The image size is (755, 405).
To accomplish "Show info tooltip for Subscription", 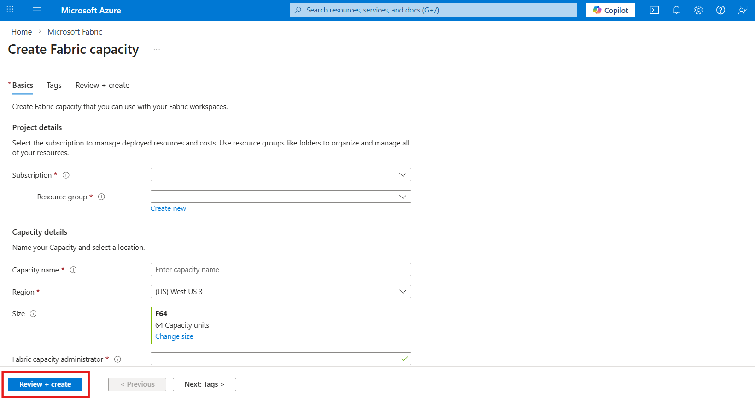I will point(66,175).
